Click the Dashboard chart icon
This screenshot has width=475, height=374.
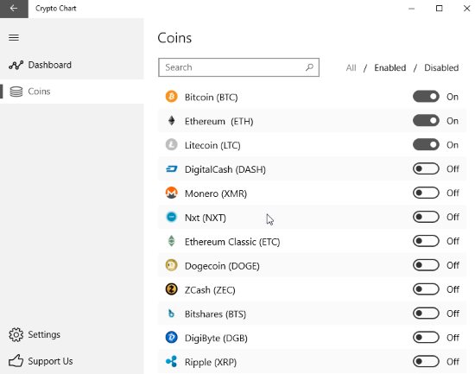tap(16, 65)
